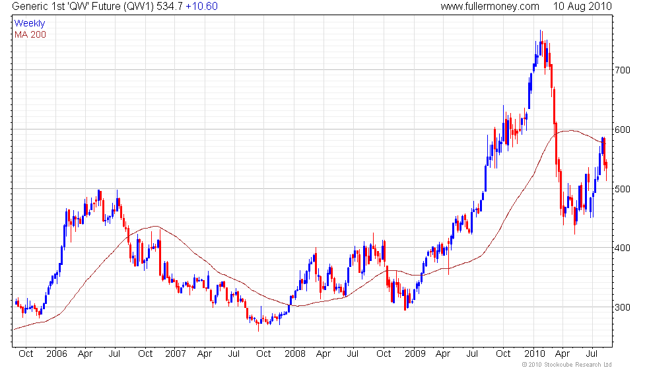
Task: Click the blue "Weekly" legend label
Action: coord(29,24)
